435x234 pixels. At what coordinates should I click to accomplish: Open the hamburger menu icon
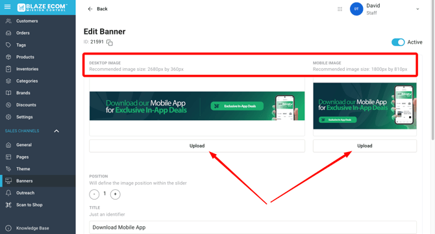pos(8,6)
